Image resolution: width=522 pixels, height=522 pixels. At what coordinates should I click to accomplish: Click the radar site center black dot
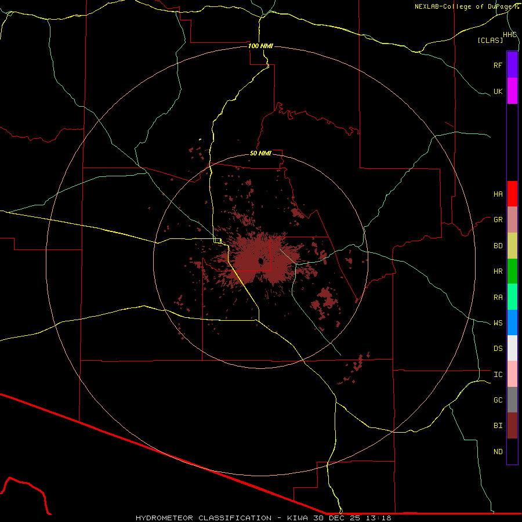(x=260, y=262)
